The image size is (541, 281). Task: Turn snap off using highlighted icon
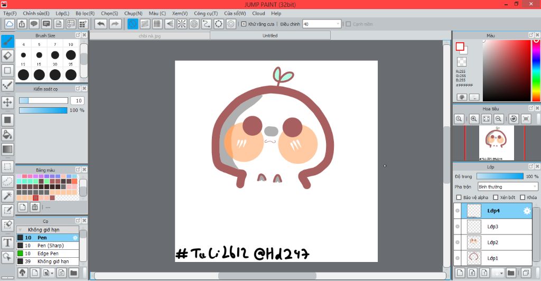point(133,24)
